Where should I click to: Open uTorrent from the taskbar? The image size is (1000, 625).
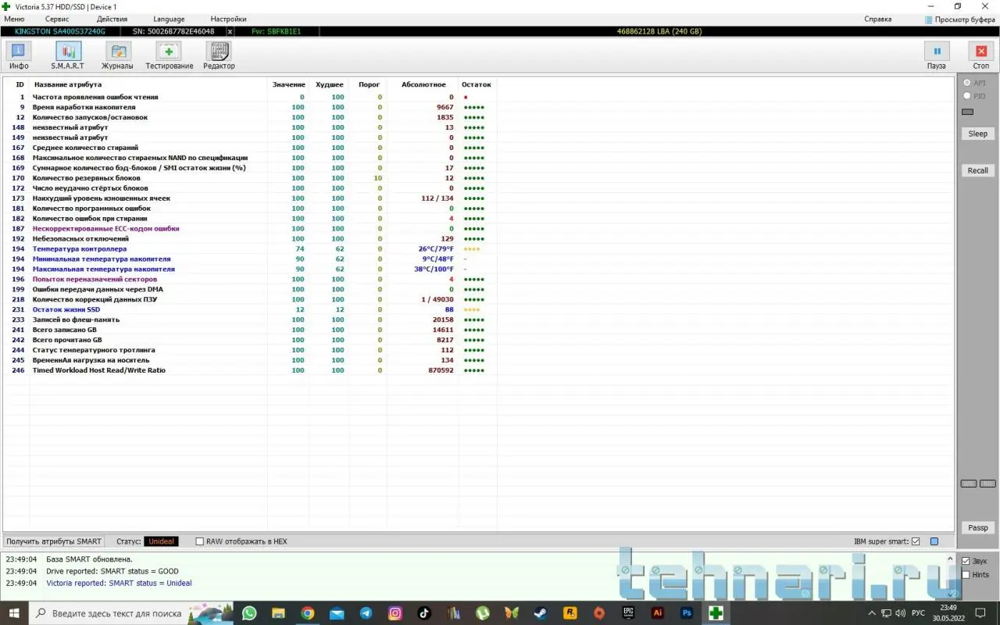(483, 613)
